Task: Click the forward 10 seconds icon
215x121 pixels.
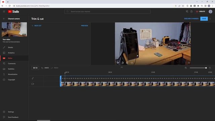Action: point(127,63)
